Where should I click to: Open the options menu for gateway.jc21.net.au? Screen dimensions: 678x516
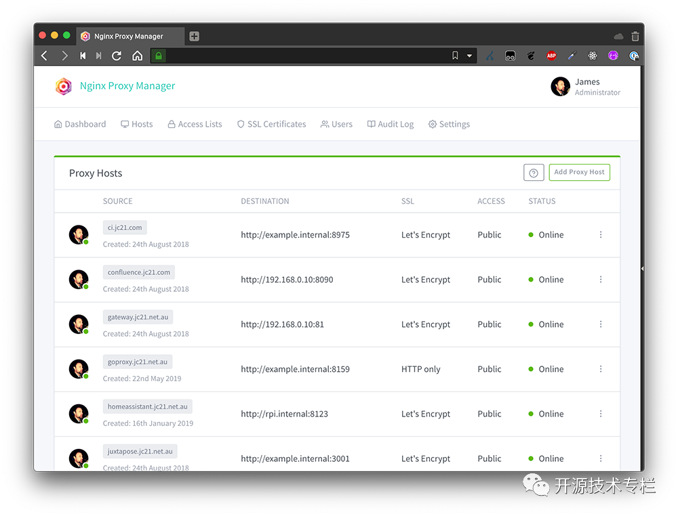[601, 324]
